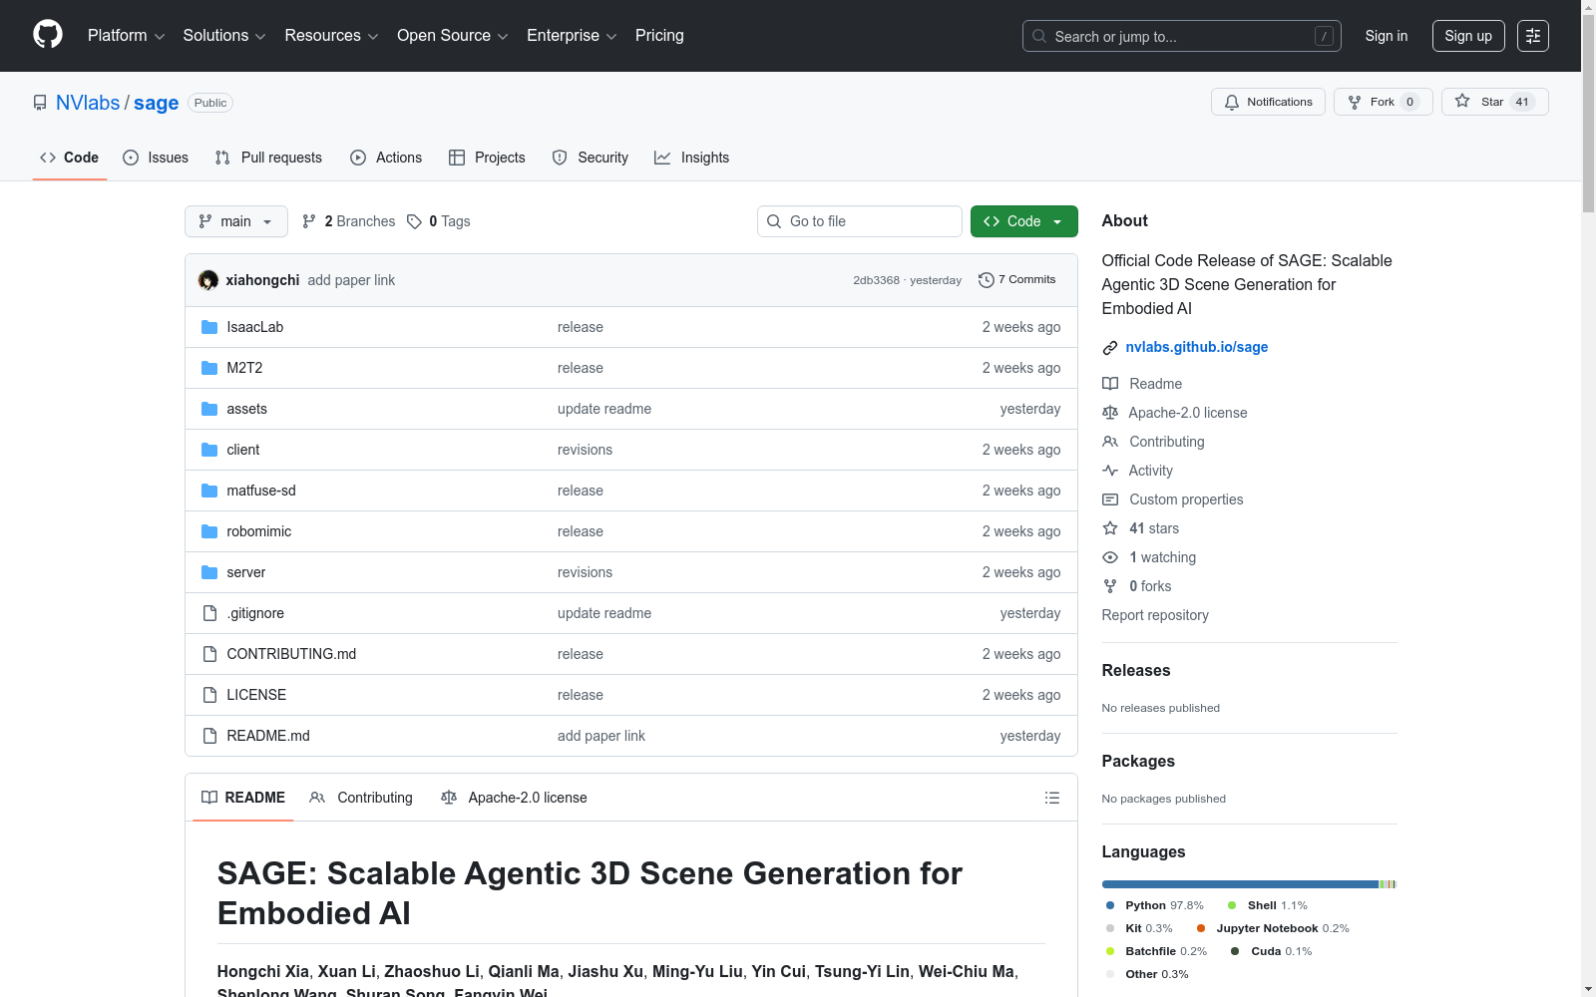Viewport: 1596px width, 997px height.
Task: Open the README outline list icon
Action: tap(1051, 798)
